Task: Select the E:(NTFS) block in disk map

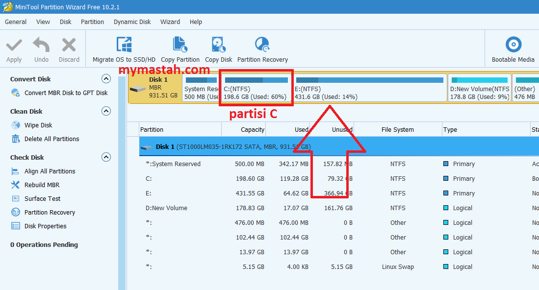Action: point(369,88)
